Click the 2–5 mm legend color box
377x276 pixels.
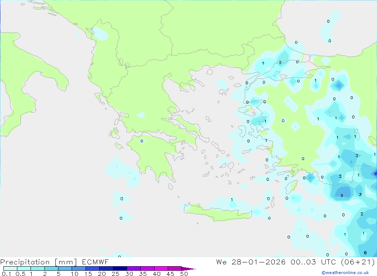click(51, 268)
